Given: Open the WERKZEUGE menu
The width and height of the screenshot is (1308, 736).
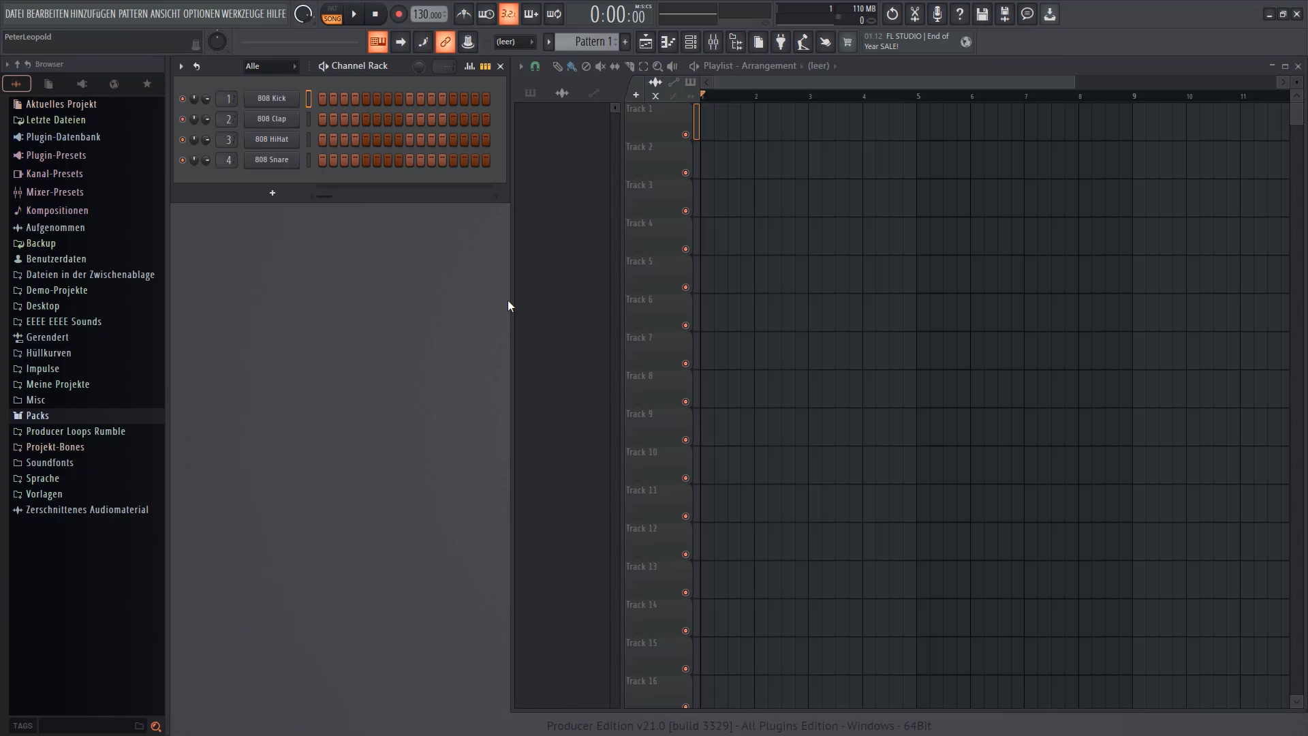Looking at the screenshot, I should point(243,14).
